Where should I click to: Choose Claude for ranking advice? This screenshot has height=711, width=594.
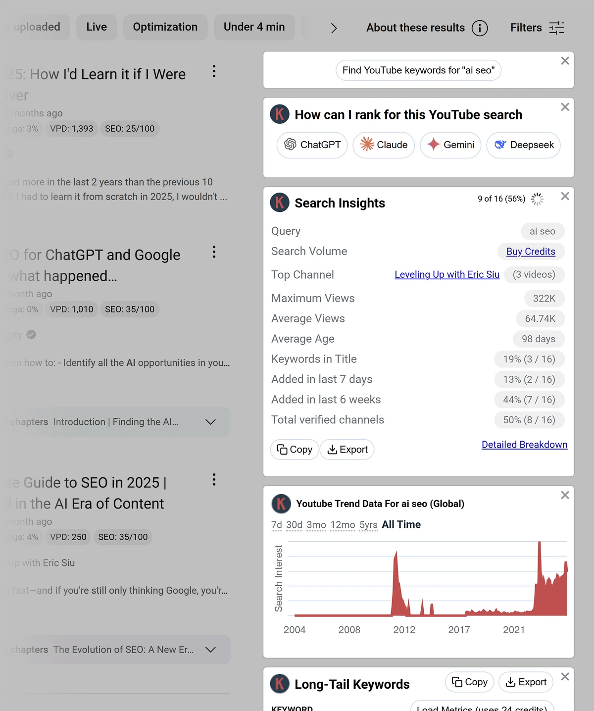[384, 145]
